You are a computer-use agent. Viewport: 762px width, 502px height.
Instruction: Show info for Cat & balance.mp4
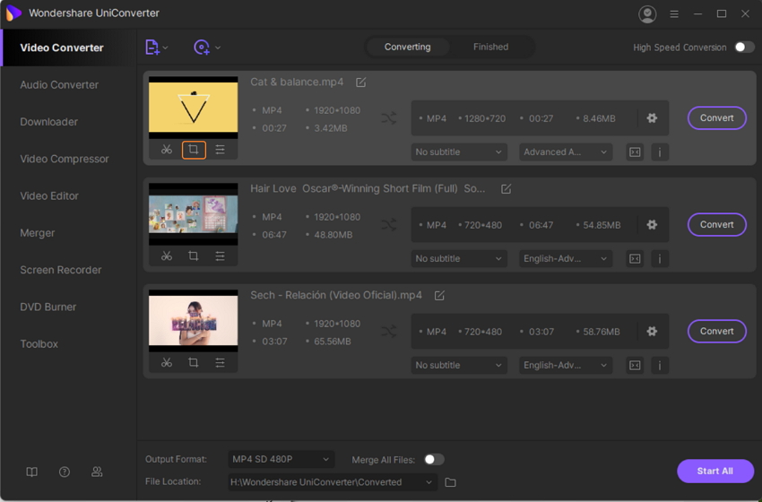click(660, 152)
